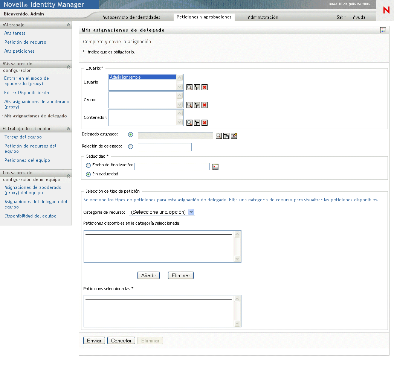Select the Relación de delegado radio button
Image resolution: width=394 pixels, height=371 pixels.
(x=130, y=147)
